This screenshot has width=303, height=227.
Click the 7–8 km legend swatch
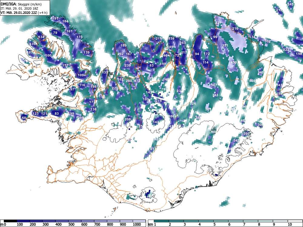[x=251, y=221]
